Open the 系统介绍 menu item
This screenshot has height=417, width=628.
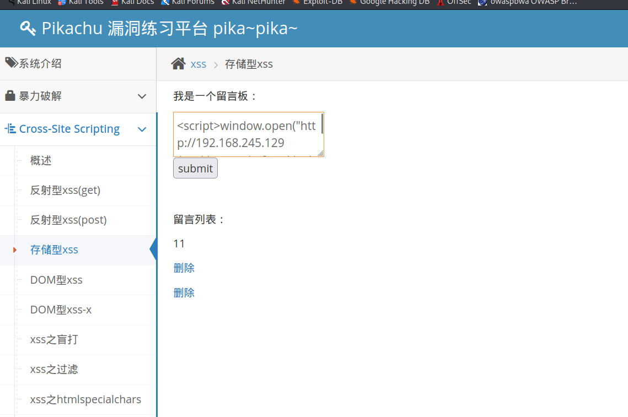78,64
